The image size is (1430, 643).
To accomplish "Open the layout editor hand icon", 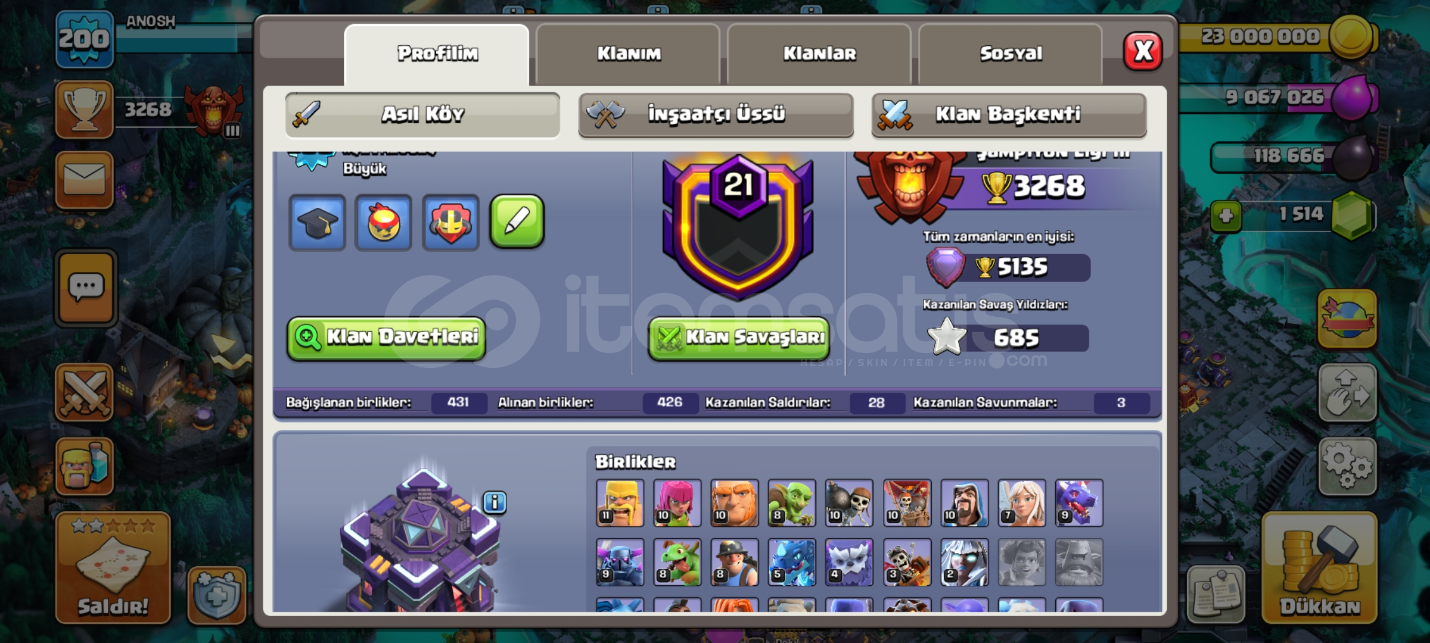I will (1347, 392).
